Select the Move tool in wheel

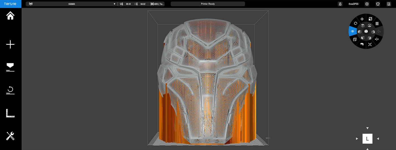[x=362, y=19]
